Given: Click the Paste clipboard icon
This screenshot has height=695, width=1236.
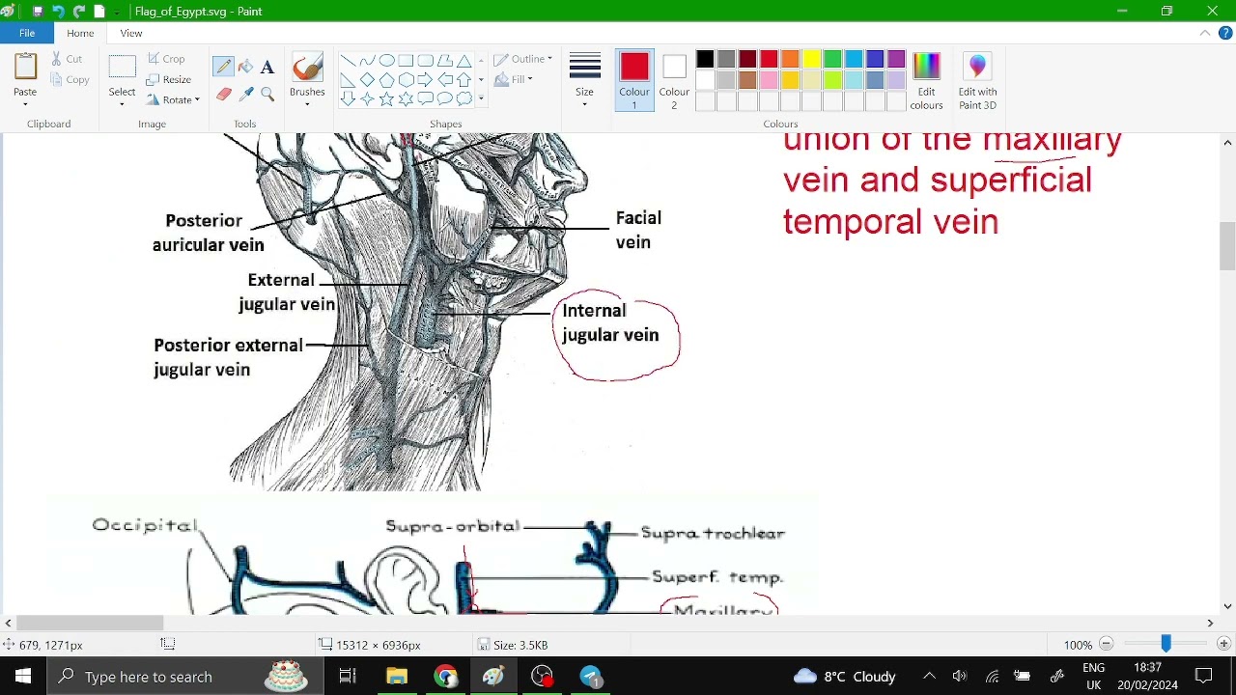Looking at the screenshot, I should click(x=25, y=67).
